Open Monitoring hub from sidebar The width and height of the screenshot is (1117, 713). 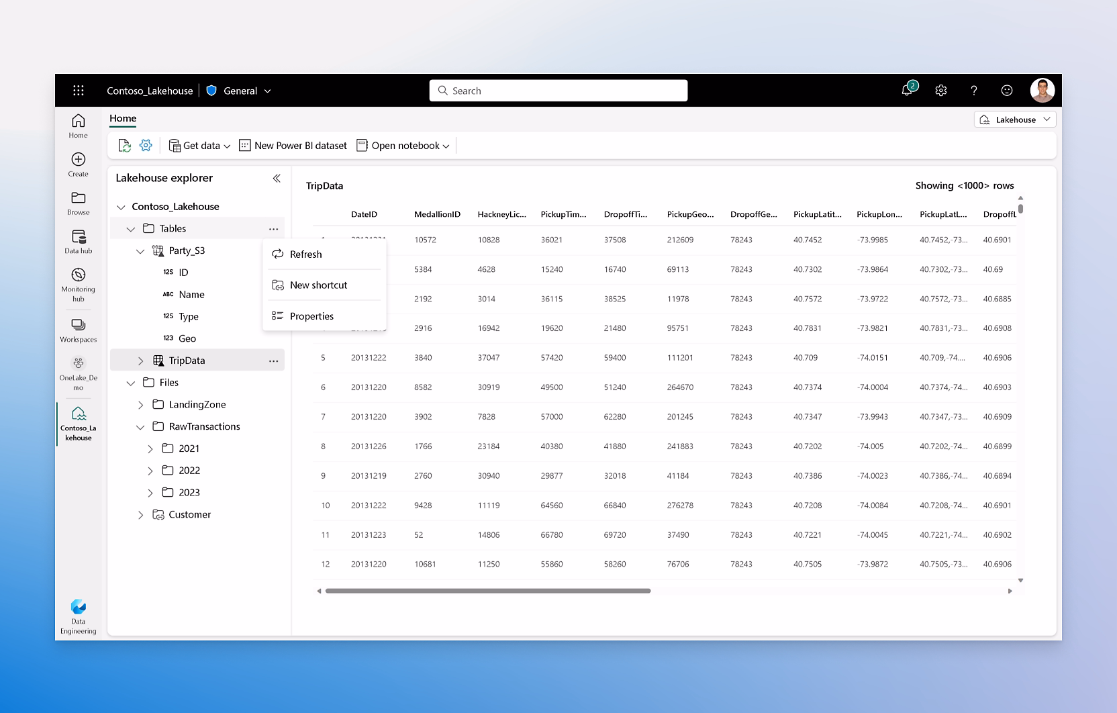coord(79,285)
